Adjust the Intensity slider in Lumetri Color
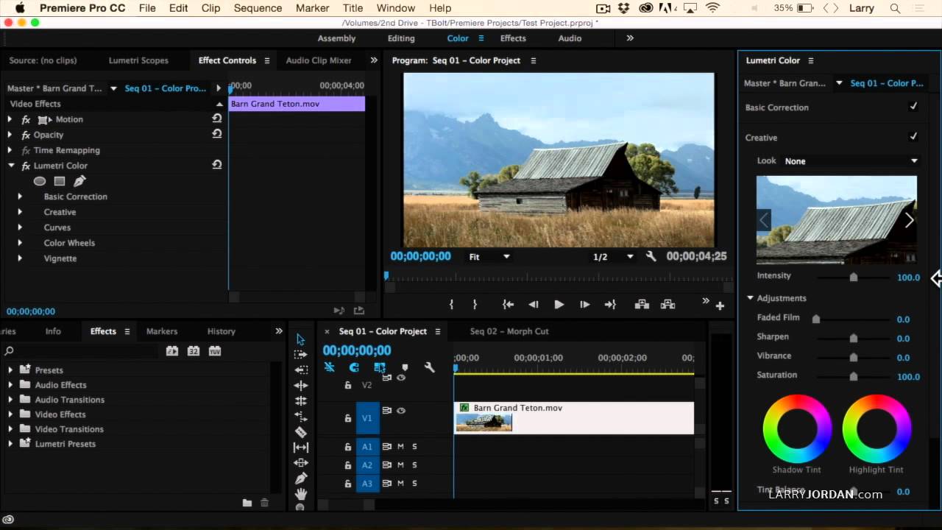942x530 pixels. pos(854,278)
